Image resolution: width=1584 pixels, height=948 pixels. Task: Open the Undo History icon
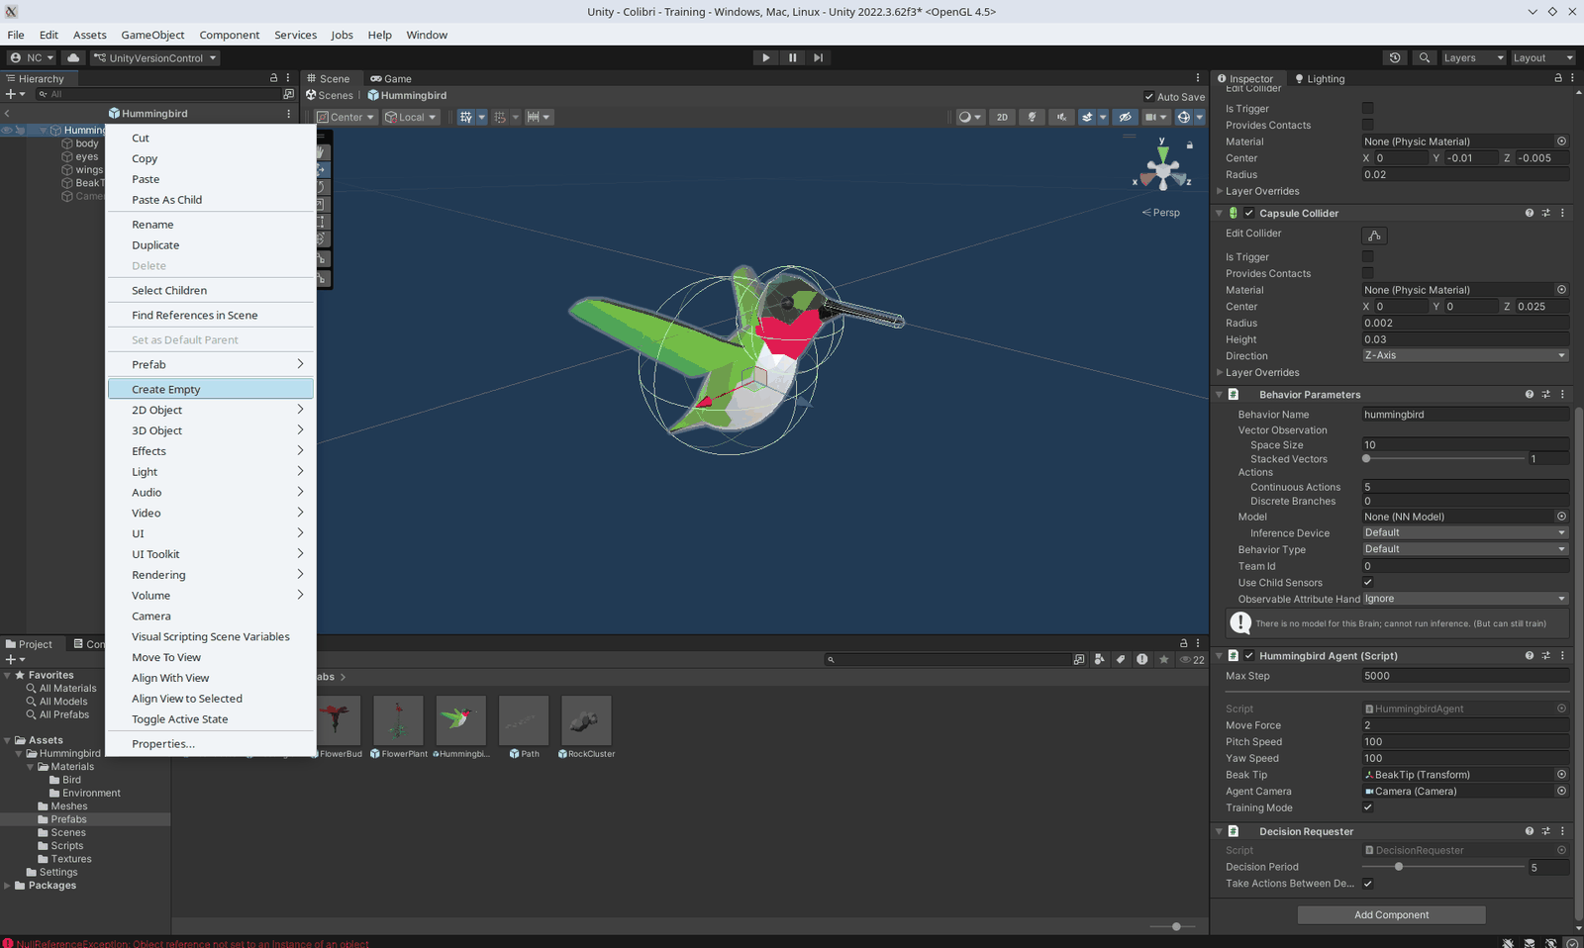click(x=1395, y=57)
